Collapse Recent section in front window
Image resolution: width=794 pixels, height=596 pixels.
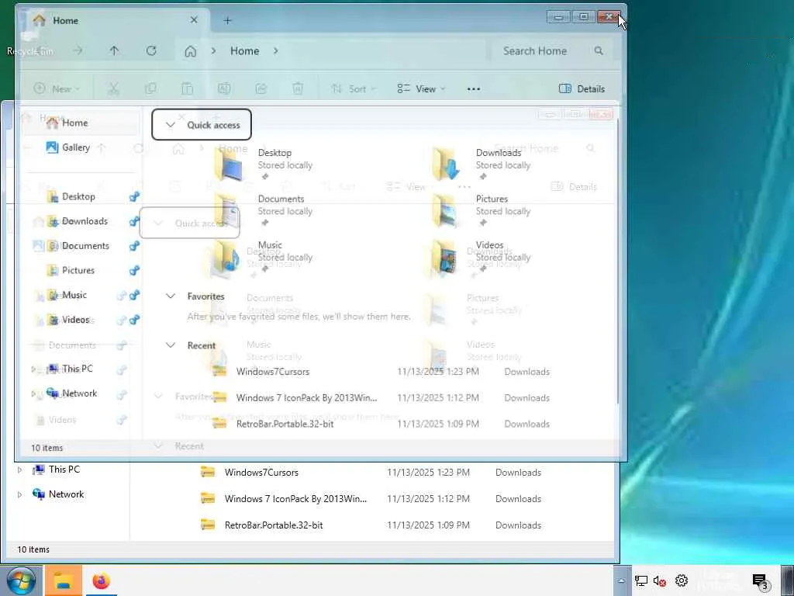171,345
